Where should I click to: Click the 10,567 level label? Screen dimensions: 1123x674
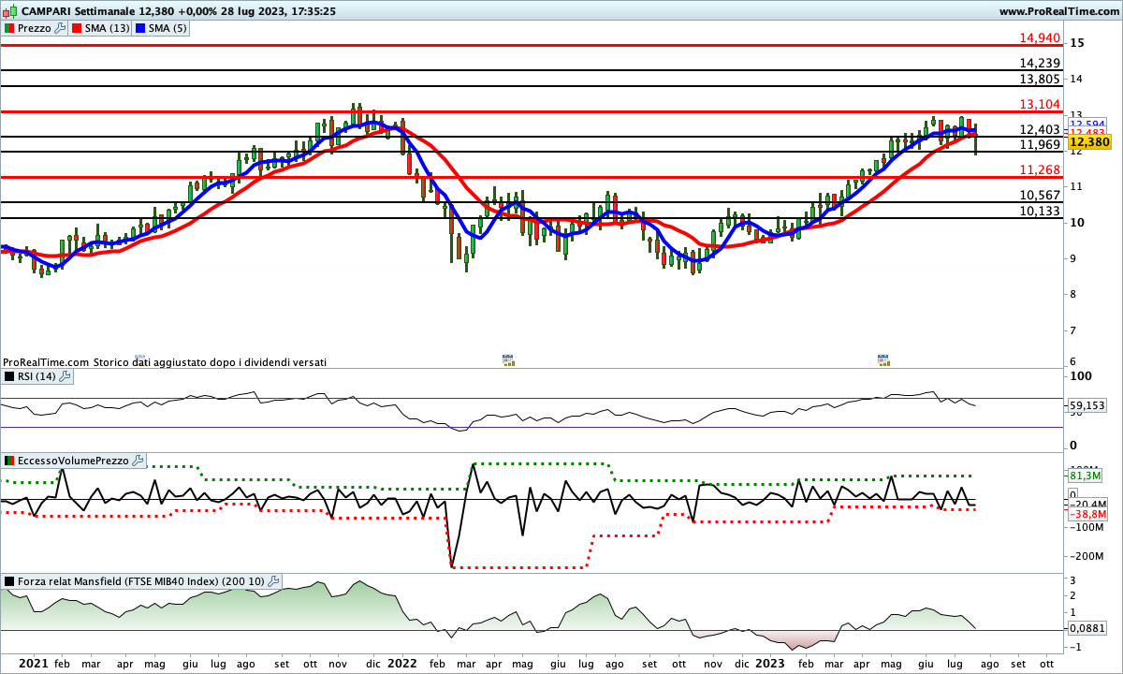point(1040,196)
